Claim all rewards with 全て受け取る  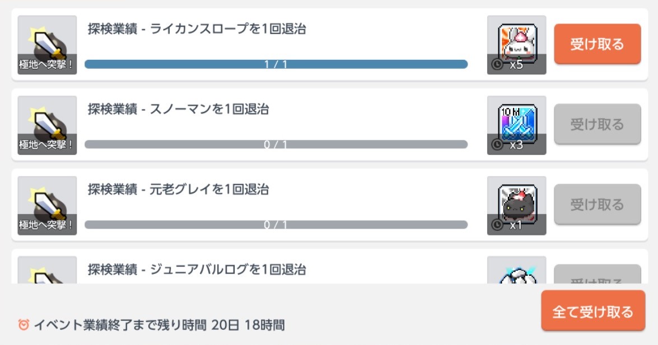[x=593, y=311]
